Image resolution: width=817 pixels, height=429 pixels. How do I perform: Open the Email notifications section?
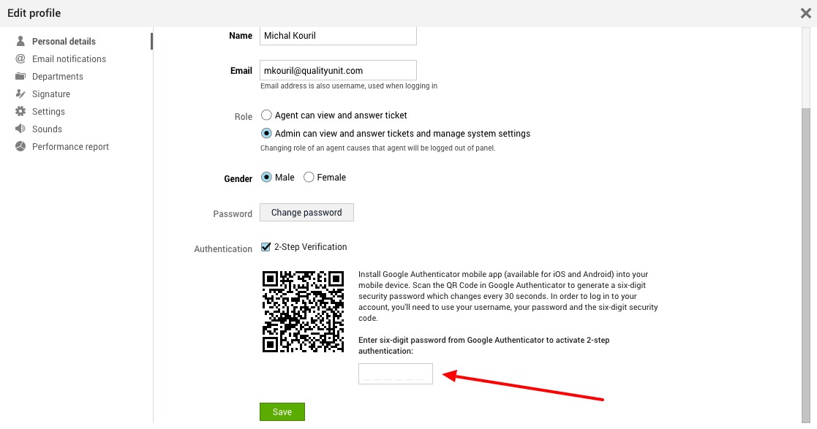pyautogui.click(x=69, y=59)
